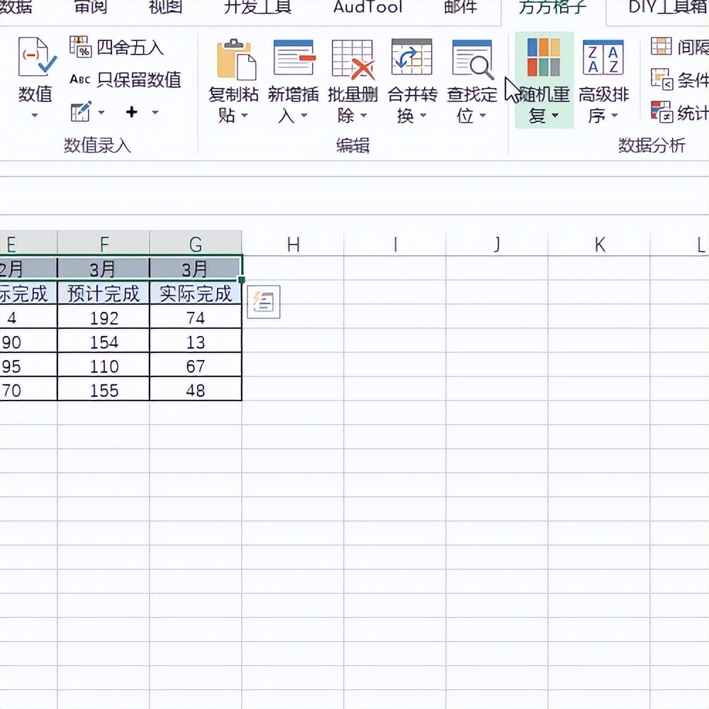Click the 条件 icon in 数据分析
The height and width of the screenshot is (709, 709).
click(x=661, y=79)
